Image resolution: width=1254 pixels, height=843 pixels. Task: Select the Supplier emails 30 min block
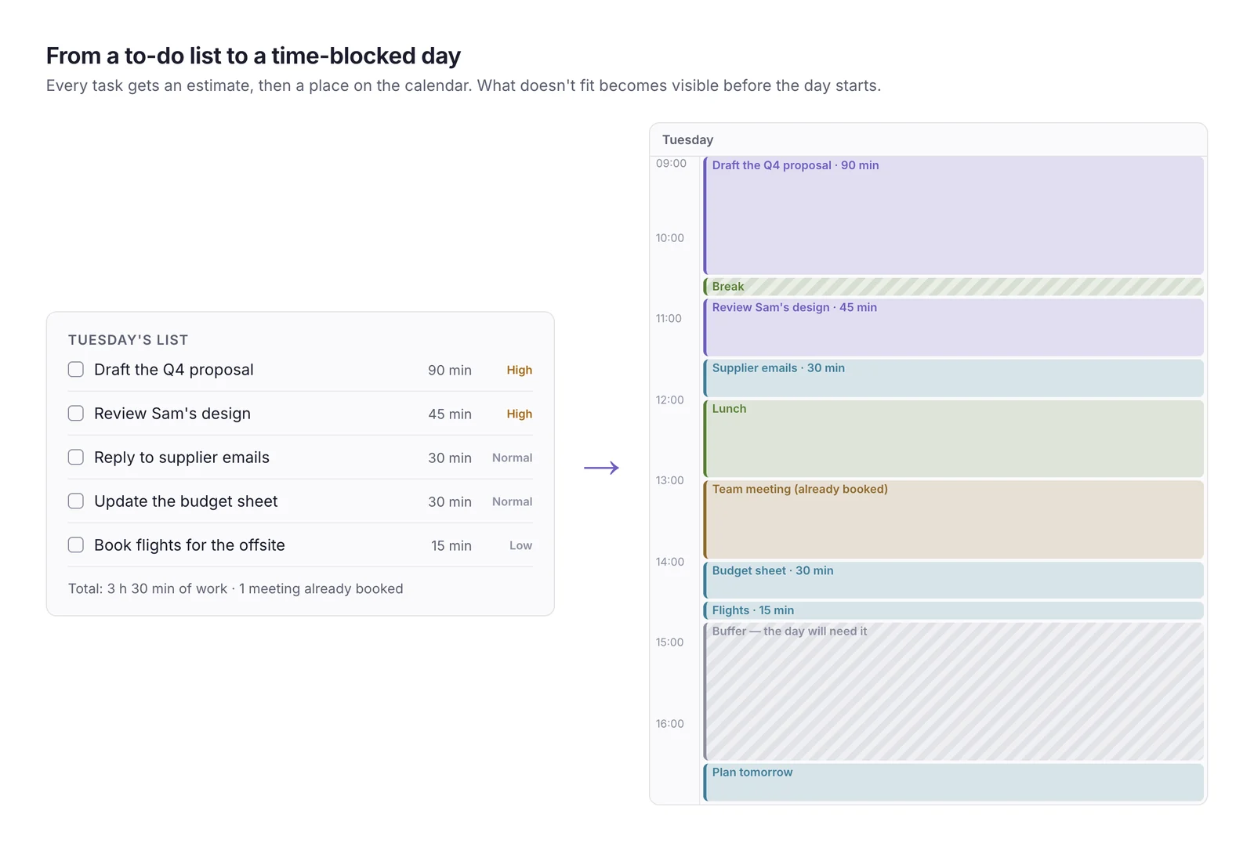click(953, 378)
